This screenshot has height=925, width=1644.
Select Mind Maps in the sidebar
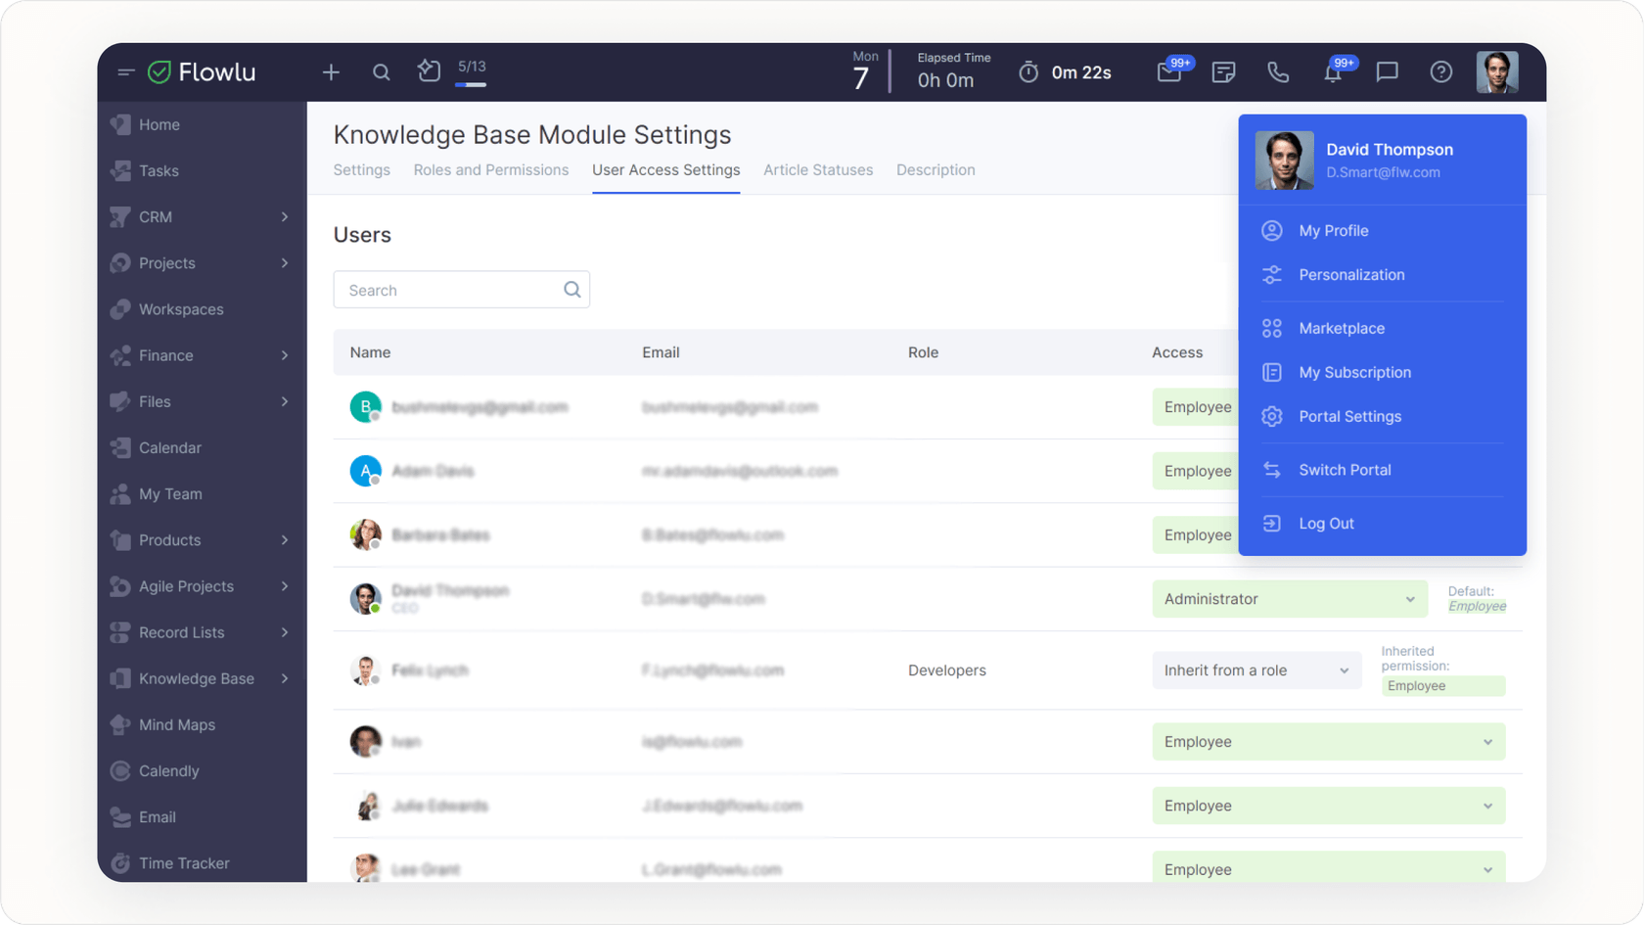click(177, 724)
